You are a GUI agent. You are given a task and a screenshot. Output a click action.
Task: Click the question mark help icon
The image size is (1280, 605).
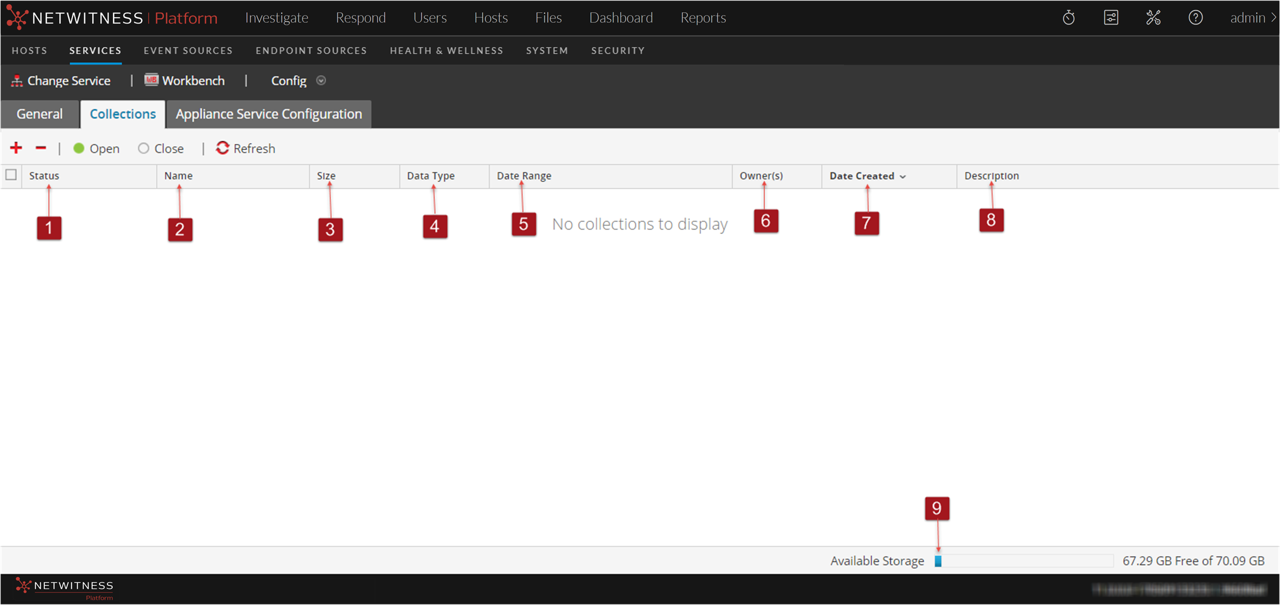1195,18
